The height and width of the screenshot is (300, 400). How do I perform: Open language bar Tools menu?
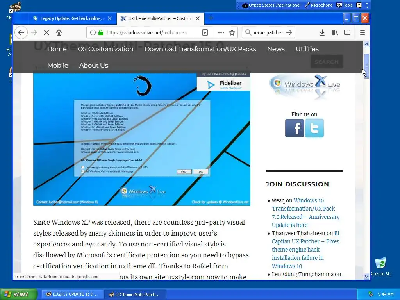[x=345, y=5]
